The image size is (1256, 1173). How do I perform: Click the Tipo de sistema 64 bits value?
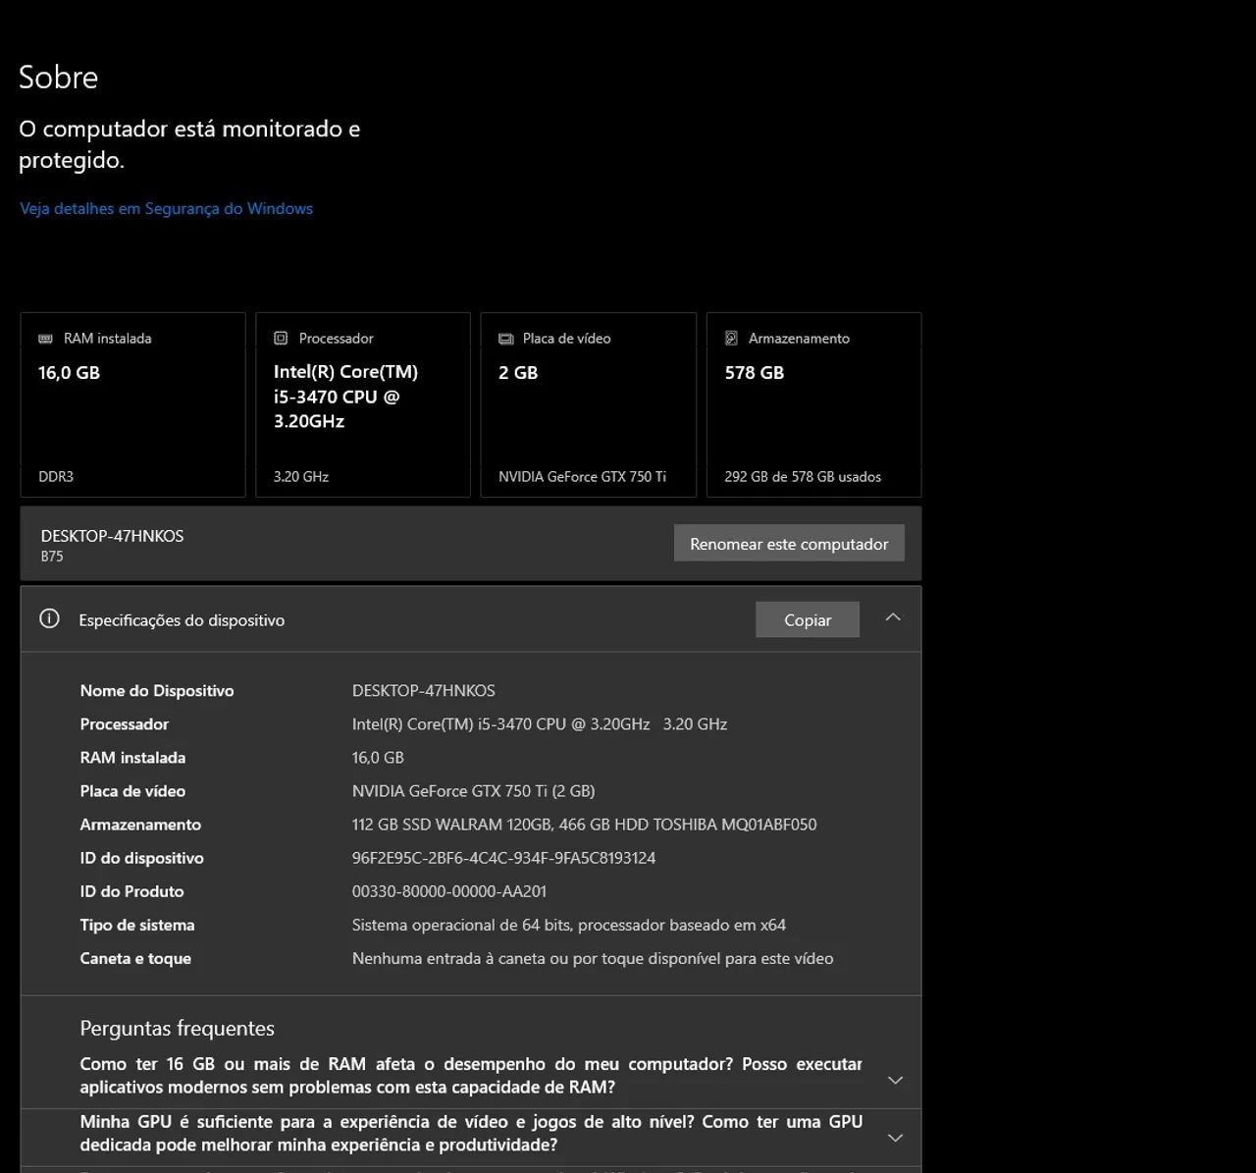(568, 925)
